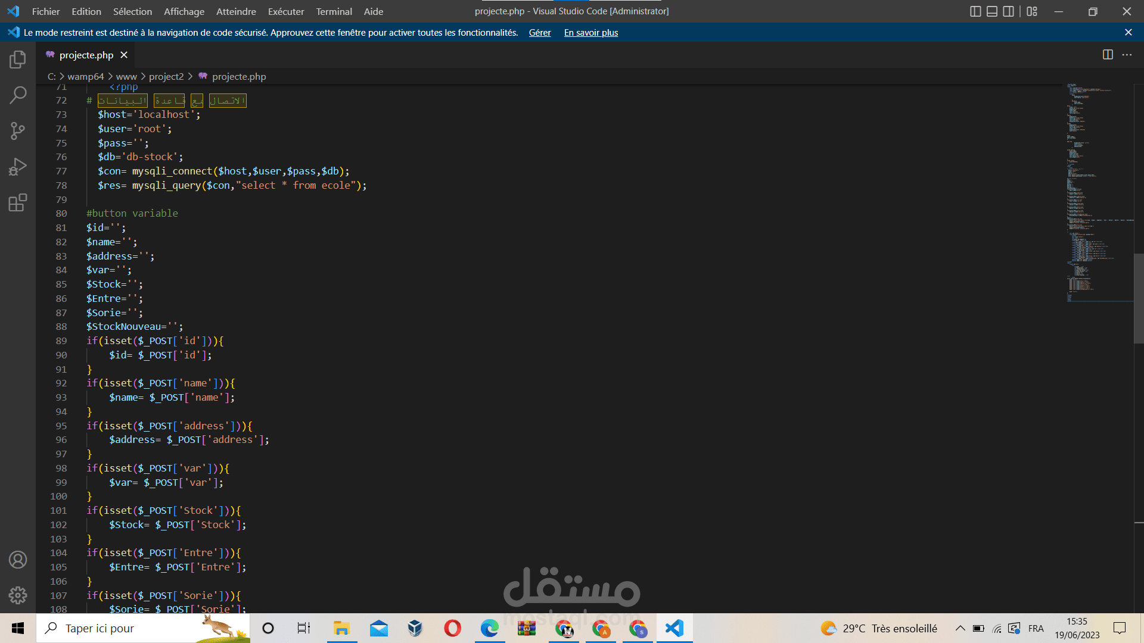Viewport: 1144px width, 643px height.
Task: Toggle bottom panel layout button
Action: (992, 11)
